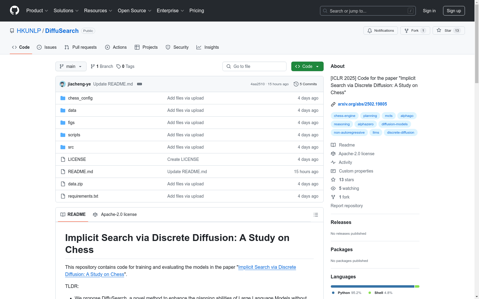479x299 pixels.
Task: Click the diffusion-models topic tag
Action: [x=395, y=124]
